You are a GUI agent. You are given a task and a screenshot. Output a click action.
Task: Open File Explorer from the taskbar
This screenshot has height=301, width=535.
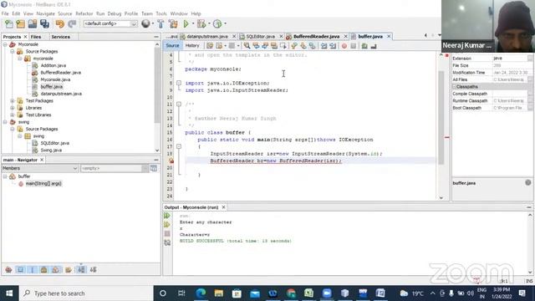[219, 293]
